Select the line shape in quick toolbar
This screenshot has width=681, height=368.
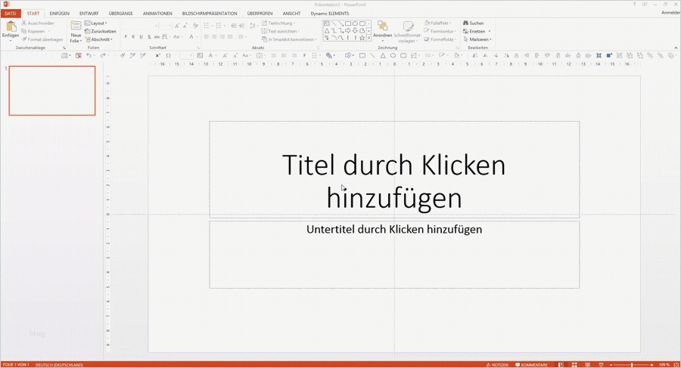[x=372, y=56]
